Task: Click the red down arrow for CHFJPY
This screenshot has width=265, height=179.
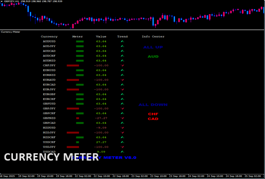Action: point(122,65)
